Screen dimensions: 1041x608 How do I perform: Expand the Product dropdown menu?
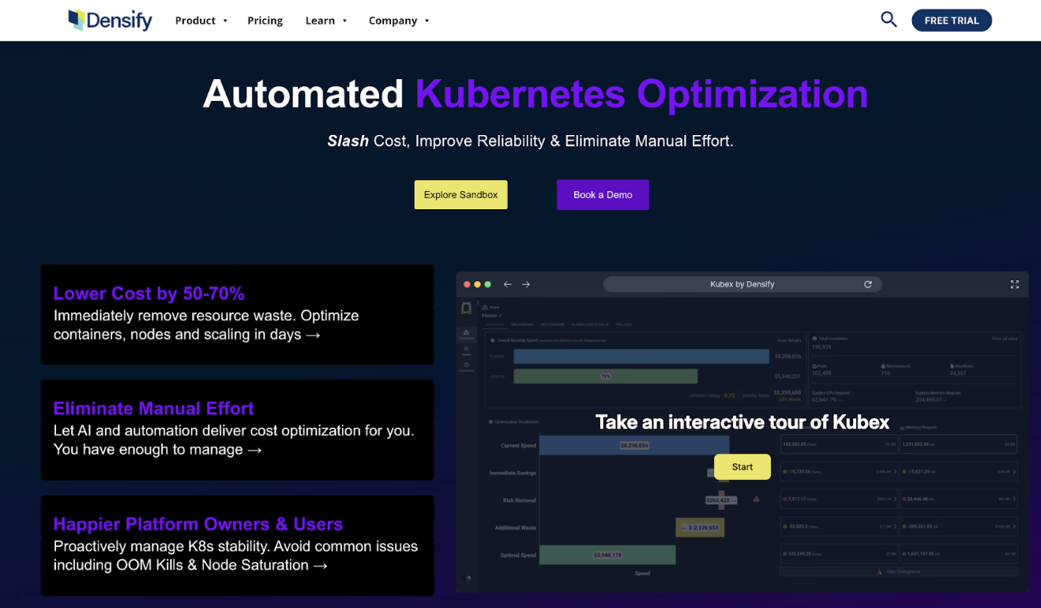tap(201, 21)
